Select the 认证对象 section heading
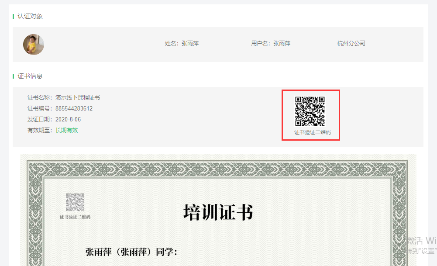 tap(30, 17)
